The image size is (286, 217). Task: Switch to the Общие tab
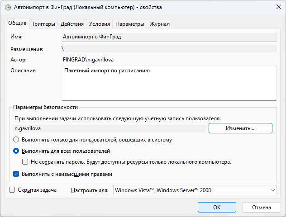click(x=17, y=24)
